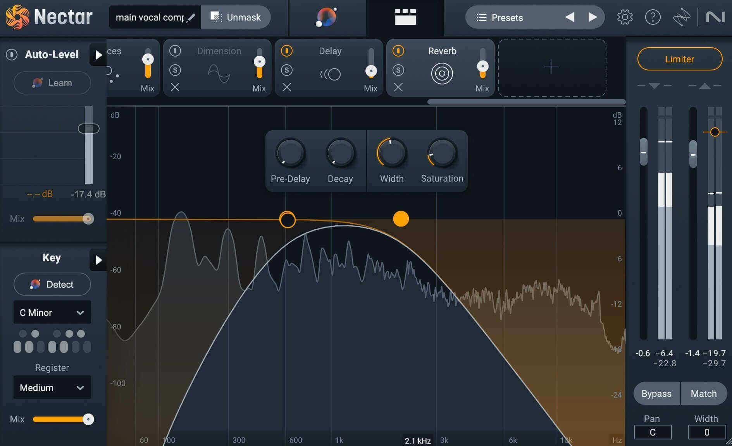The height and width of the screenshot is (446, 732).
Task: Toggle the Bypass button
Action: coord(656,393)
